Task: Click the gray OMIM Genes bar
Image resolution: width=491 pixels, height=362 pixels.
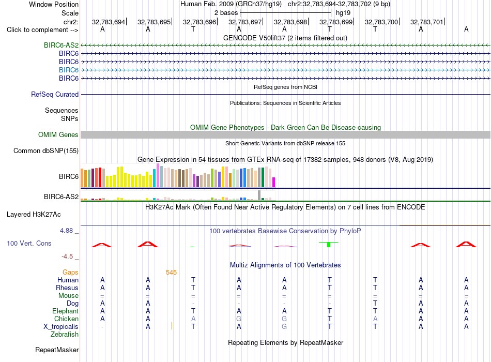Action: click(x=285, y=135)
